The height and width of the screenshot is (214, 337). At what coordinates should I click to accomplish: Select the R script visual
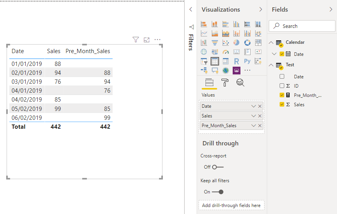[x=237, y=61]
